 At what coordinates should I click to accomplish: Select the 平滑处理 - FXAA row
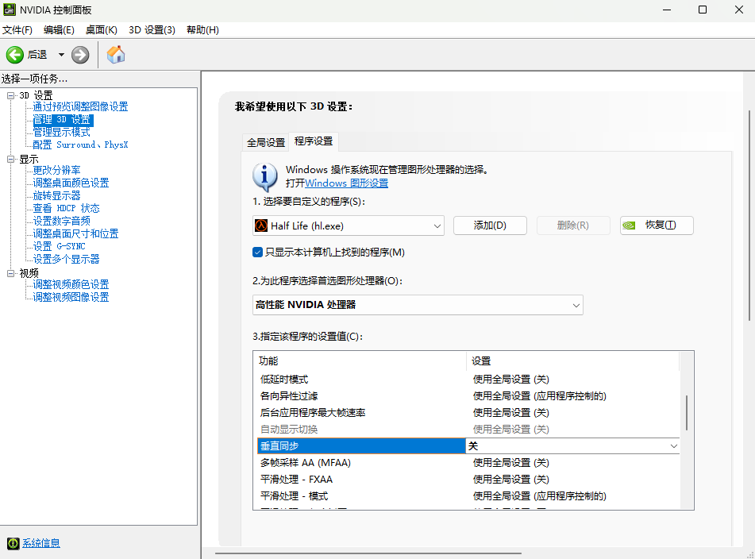pyautogui.click(x=468, y=479)
